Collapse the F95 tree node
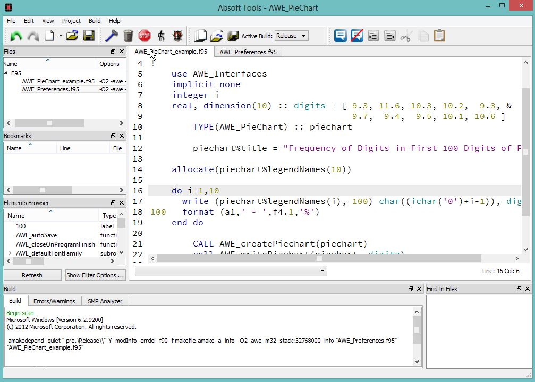 6,73
